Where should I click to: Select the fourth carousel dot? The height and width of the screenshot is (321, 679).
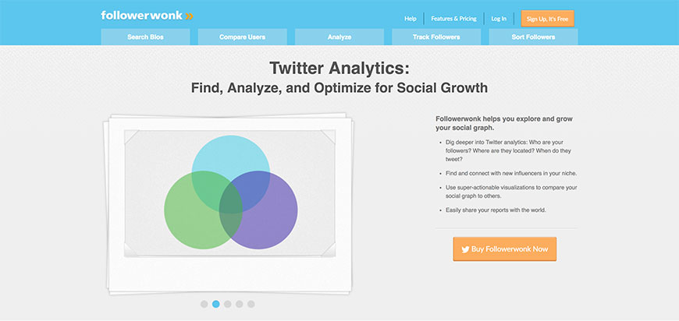[x=240, y=304]
